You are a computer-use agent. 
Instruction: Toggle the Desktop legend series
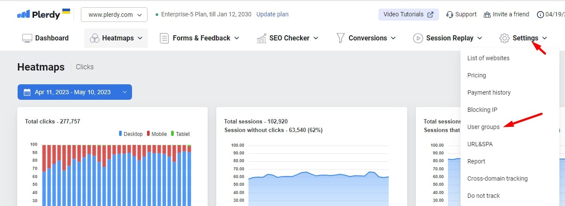[x=130, y=134]
